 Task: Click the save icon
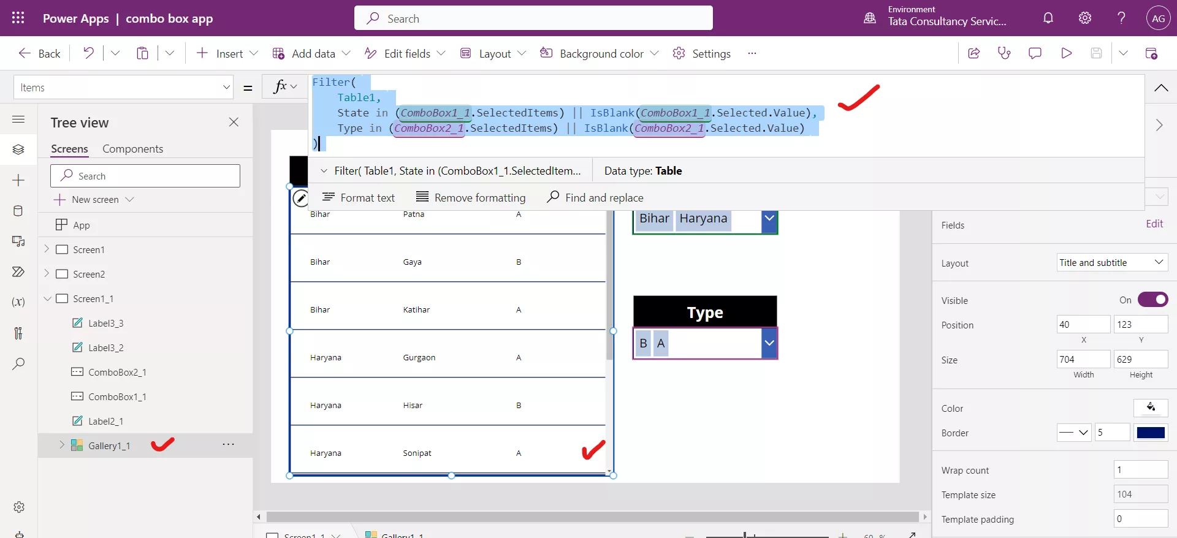(1096, 53)
